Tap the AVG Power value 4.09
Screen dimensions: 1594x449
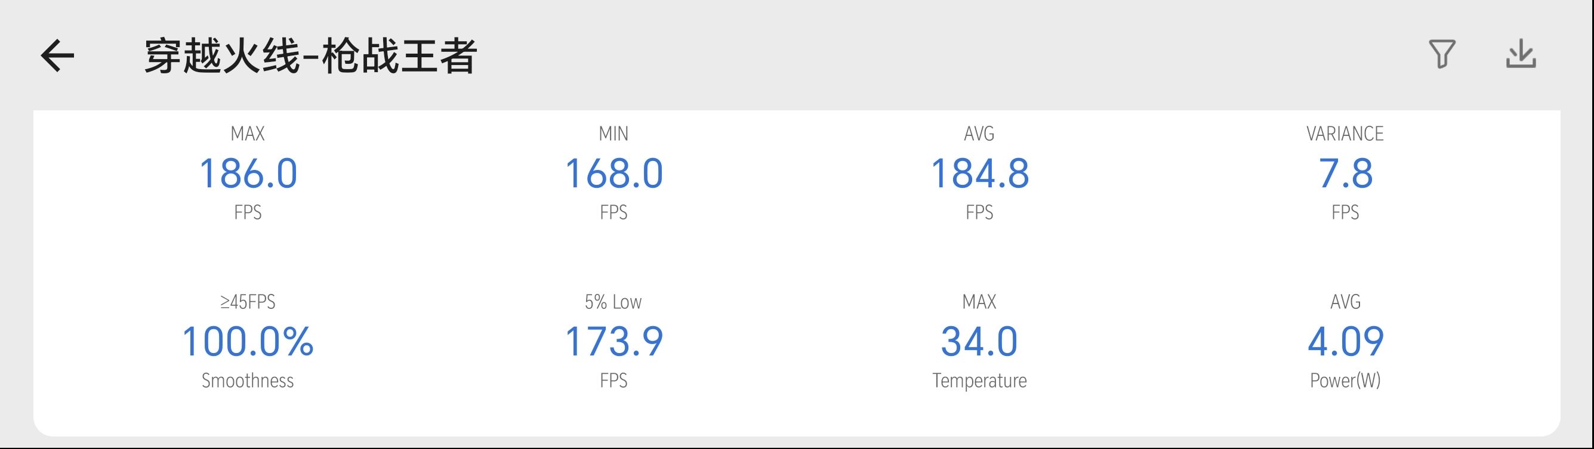pos(1345,342)
